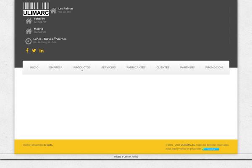This screenshot has height=168, width=252.
Task: Open the PROMOCIÓN menu item
Action: pos(214,67)
